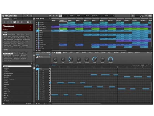Click the mixer bars icon beside the search
This screenshot has width=154, height=116.
pos(31,16)
